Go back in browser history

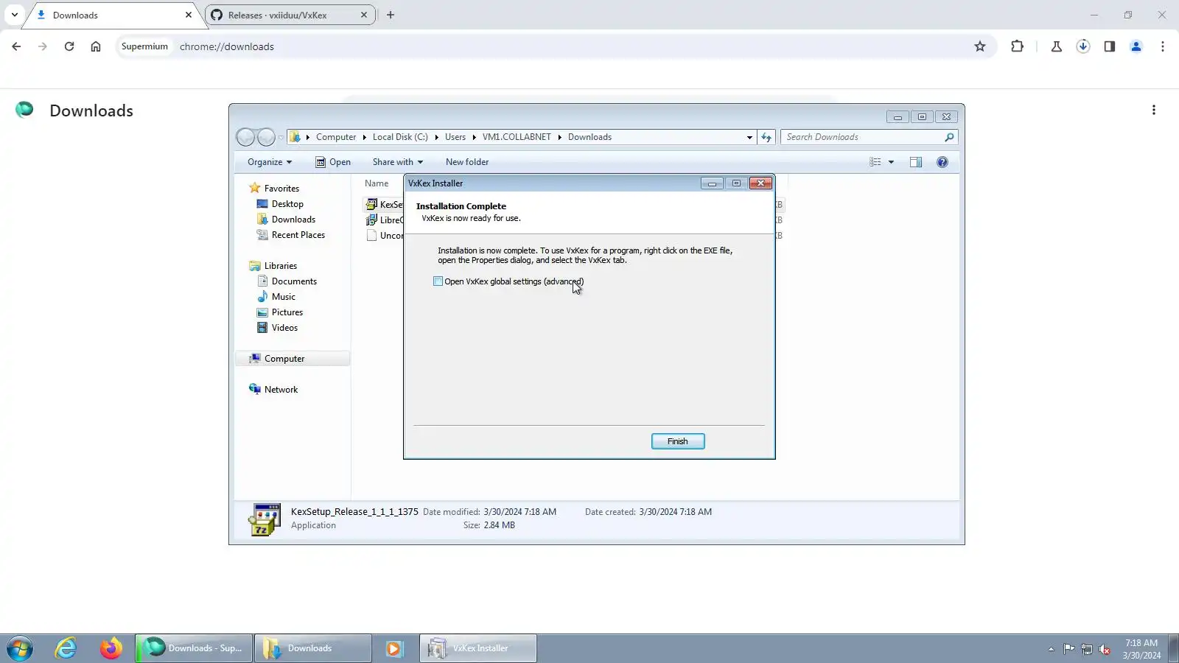pos(16,46)
